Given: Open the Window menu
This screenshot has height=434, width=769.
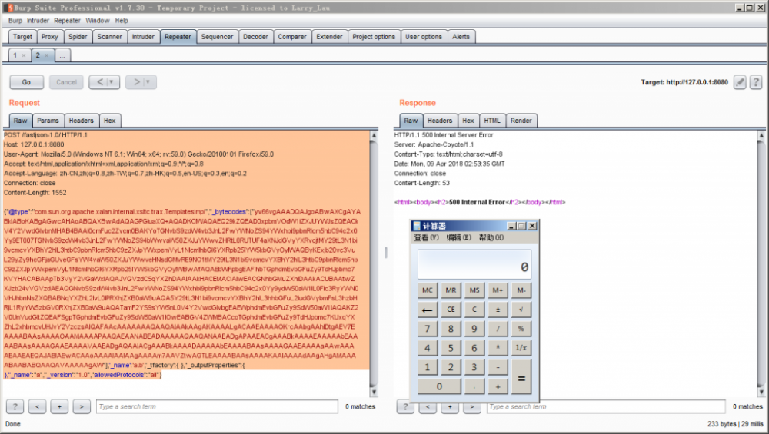Looking at the screenshot, I should 98,21.
